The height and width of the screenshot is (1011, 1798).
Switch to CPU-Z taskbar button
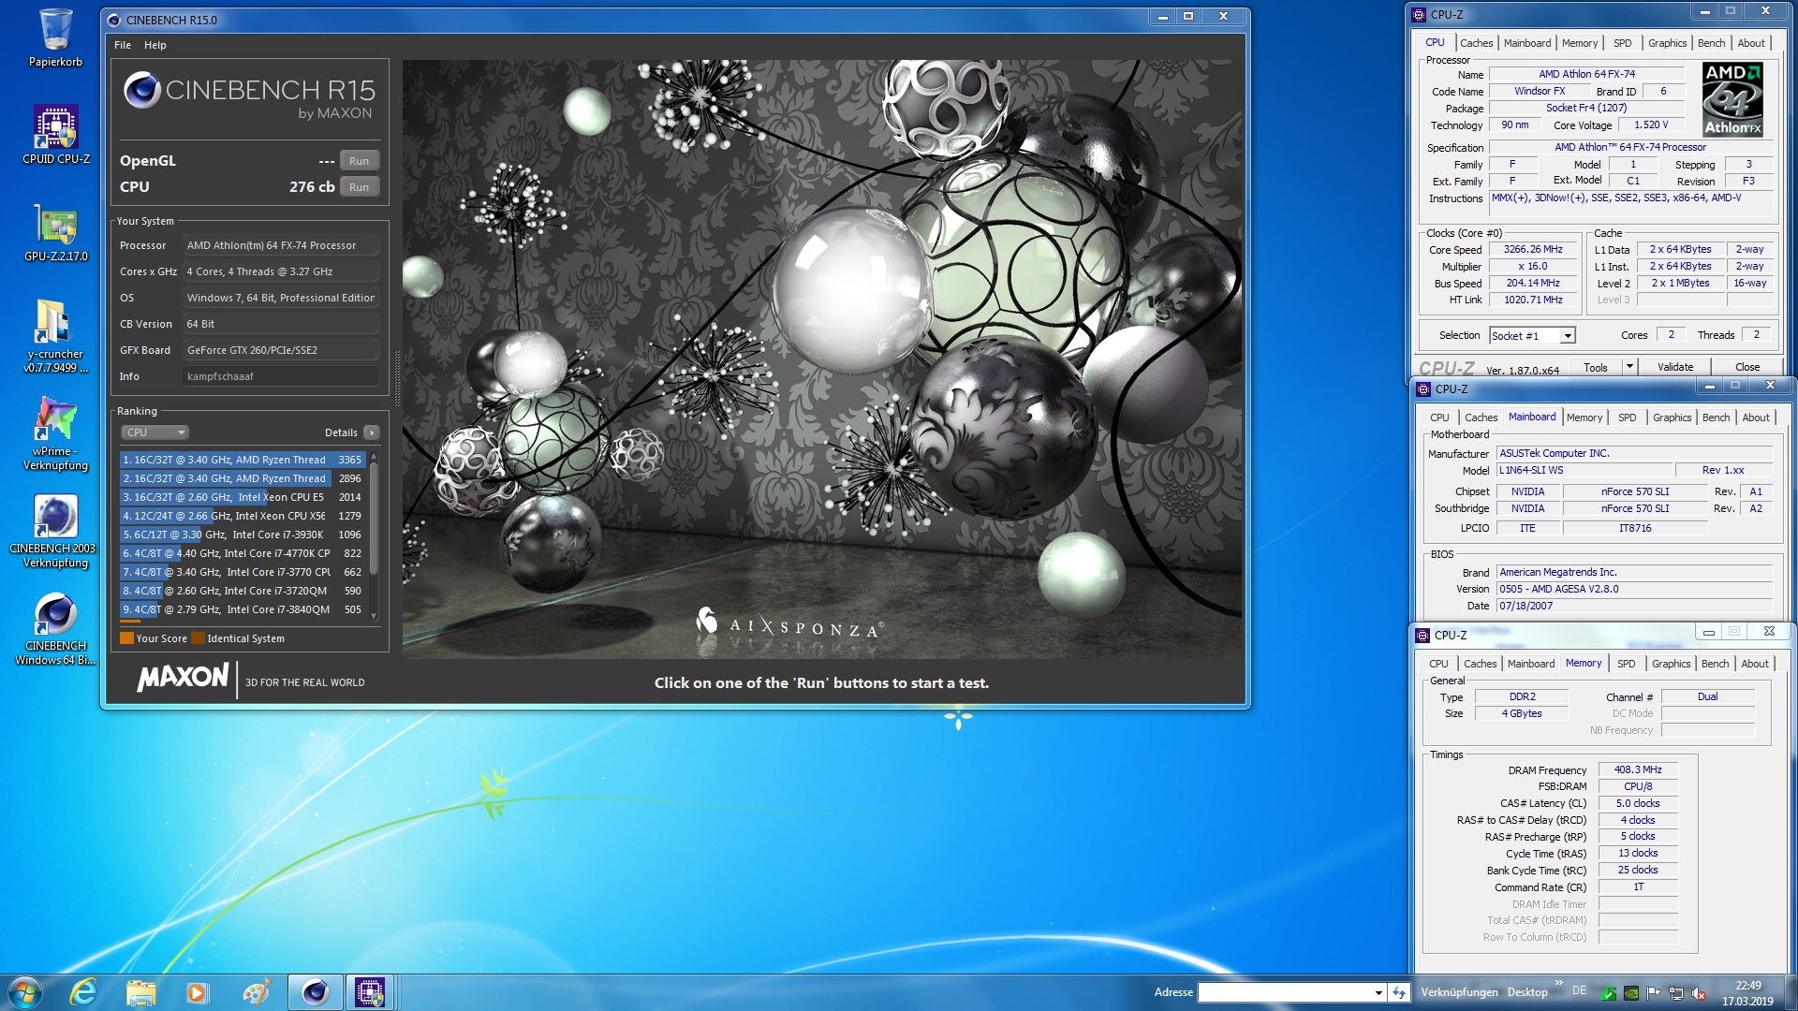pos(370,992)
